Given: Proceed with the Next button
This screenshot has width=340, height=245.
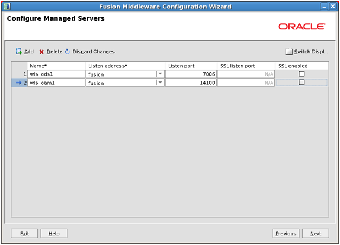Looking at the screenshot, I should tap(316, 234).
